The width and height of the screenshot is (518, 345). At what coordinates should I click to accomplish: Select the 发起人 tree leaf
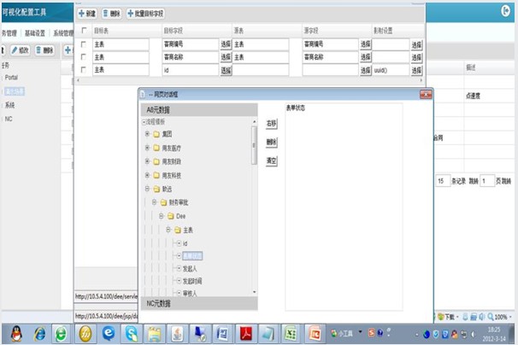(x=189, y=269)
